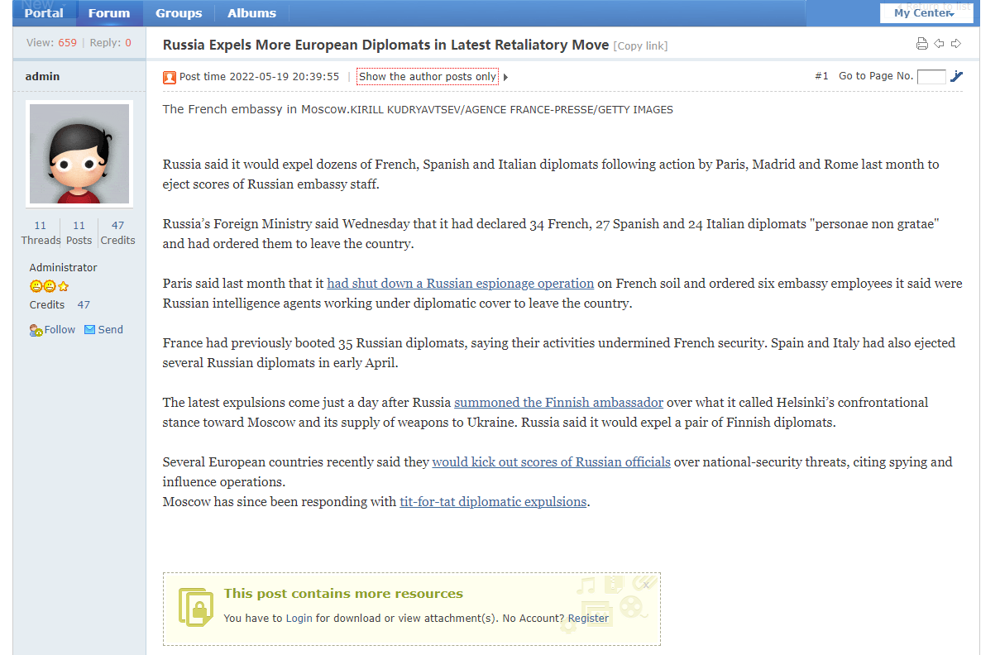Click the orange post author icon

click(170, 77)
